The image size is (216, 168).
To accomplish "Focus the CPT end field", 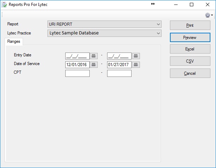I will [x=119, y=73].
